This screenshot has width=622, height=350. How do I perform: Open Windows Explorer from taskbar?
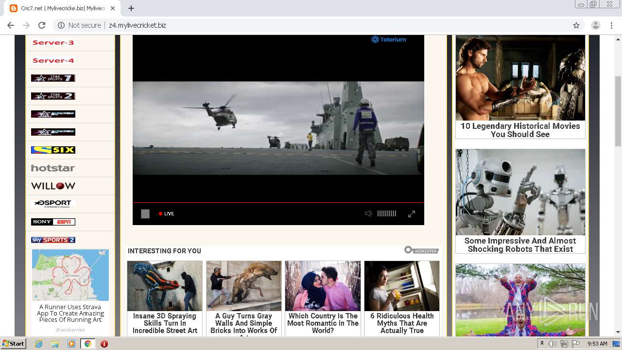pyautogui.click(x=55, y=344)
